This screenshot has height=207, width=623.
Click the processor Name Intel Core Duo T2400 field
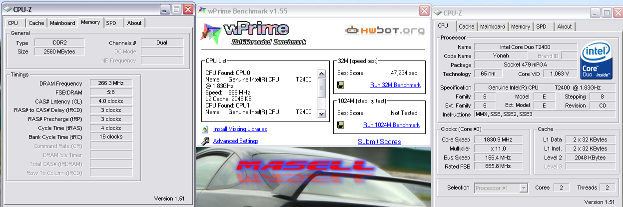pyautogui.click(x=526, y=47)
